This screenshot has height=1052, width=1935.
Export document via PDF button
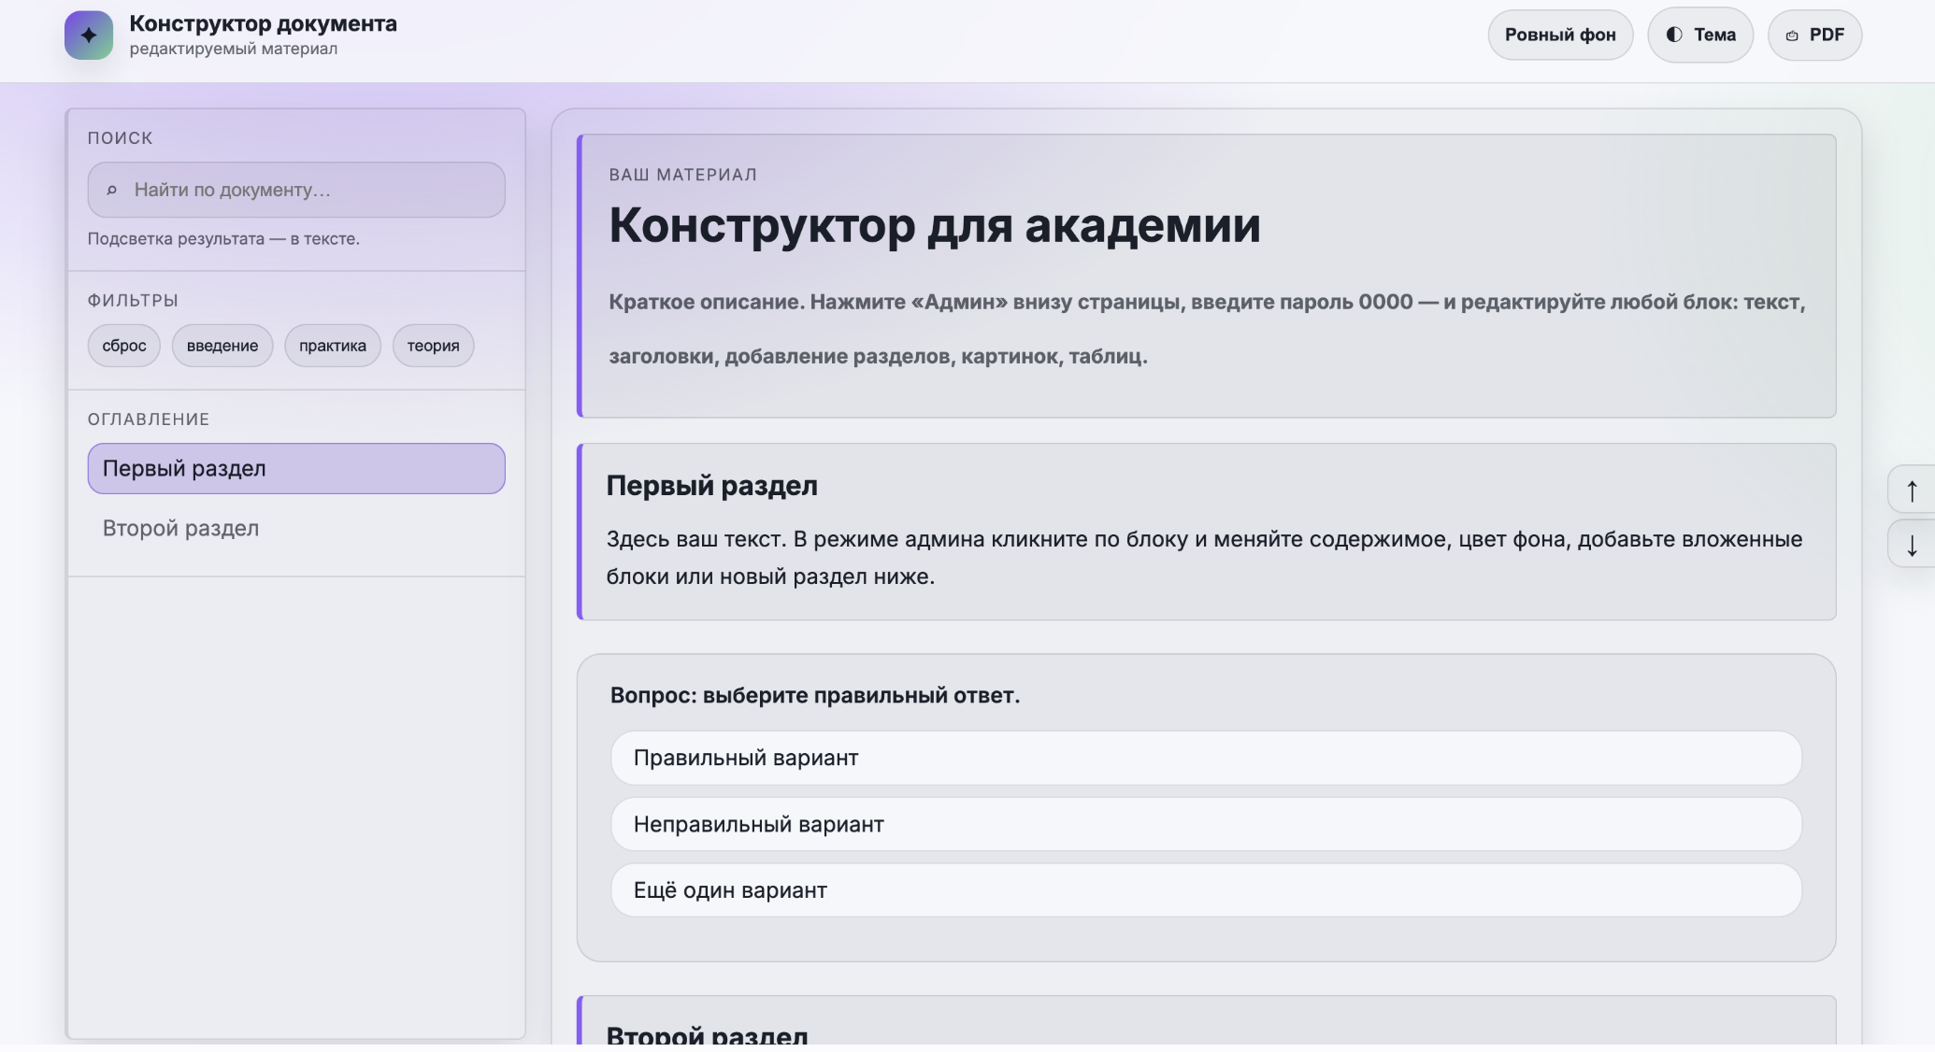(x=1813, y=36)
